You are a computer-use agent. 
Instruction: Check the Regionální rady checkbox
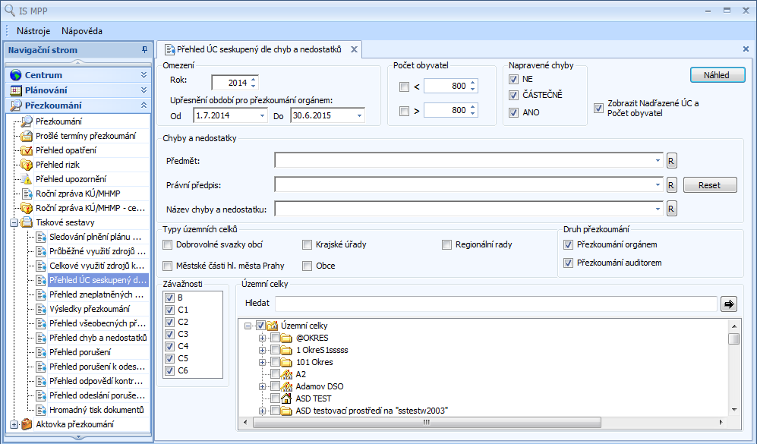point(446,244)
